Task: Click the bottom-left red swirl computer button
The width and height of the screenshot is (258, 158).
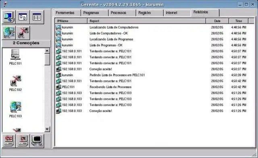Action: click(9, 141)
